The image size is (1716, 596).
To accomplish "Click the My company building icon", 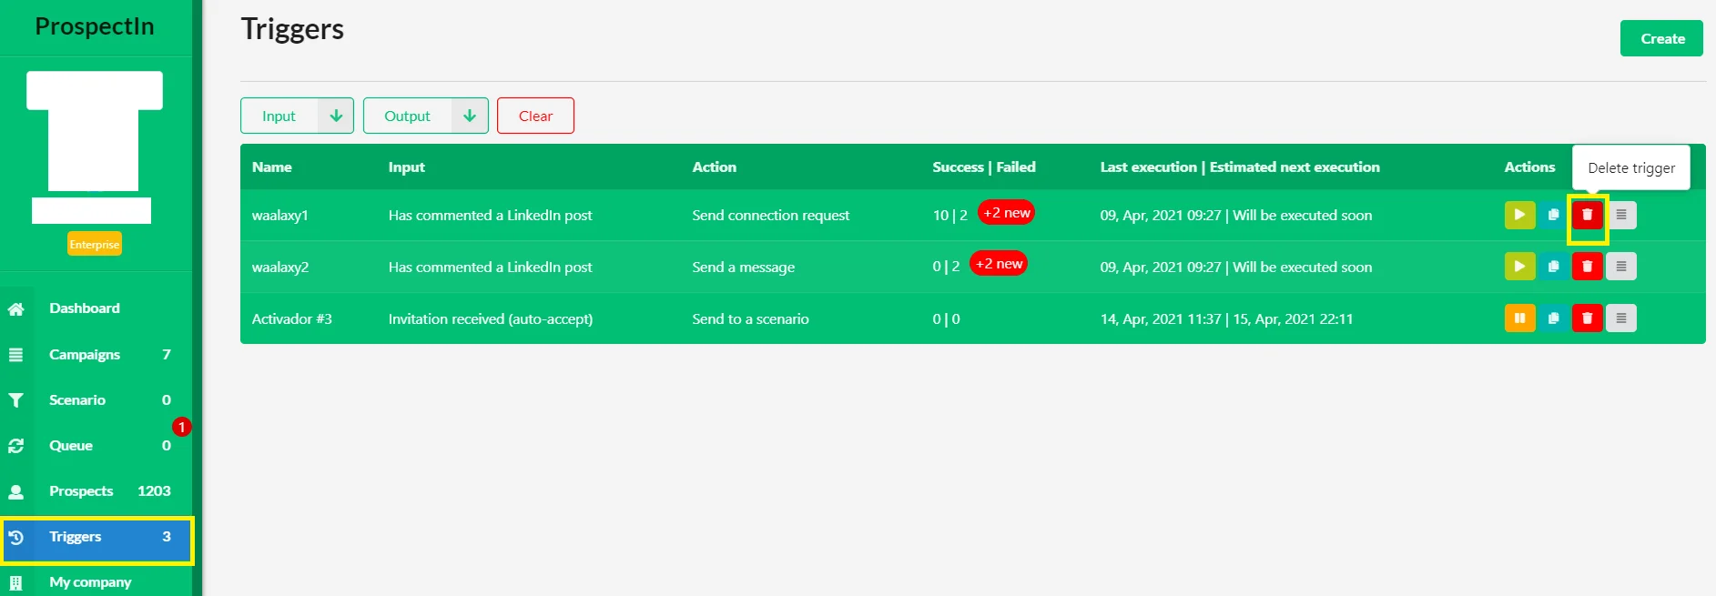I will [x=15, y=582].
